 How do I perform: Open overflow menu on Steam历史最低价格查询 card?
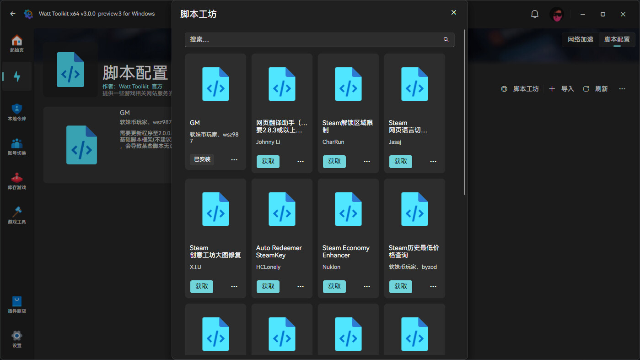[433, 286]
